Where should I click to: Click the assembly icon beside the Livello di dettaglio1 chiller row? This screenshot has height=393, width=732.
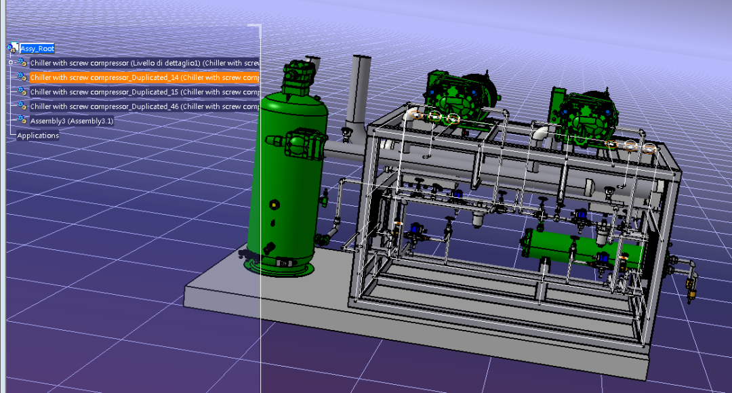[x=22, y=62]
